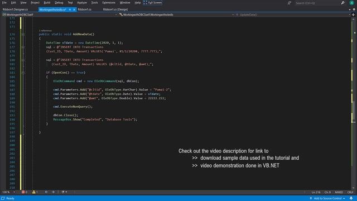Open the Edit menu
Viewport: 357px width, 201px height.
(13, 3)
